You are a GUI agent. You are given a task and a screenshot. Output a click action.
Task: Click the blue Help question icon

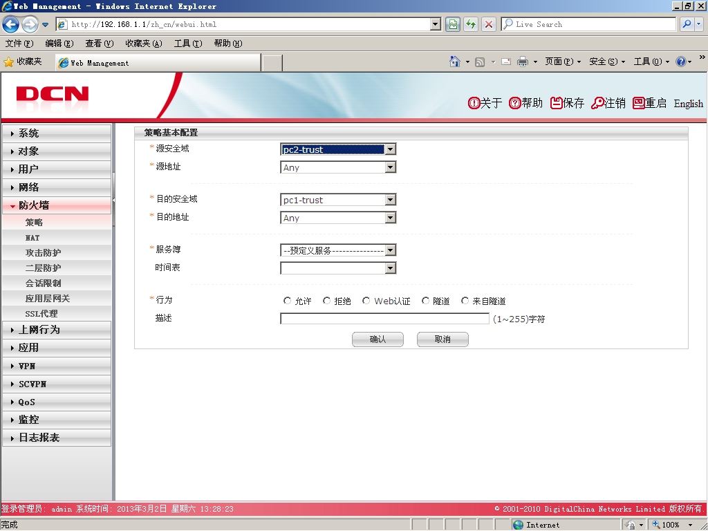click(x=680, y=62)
